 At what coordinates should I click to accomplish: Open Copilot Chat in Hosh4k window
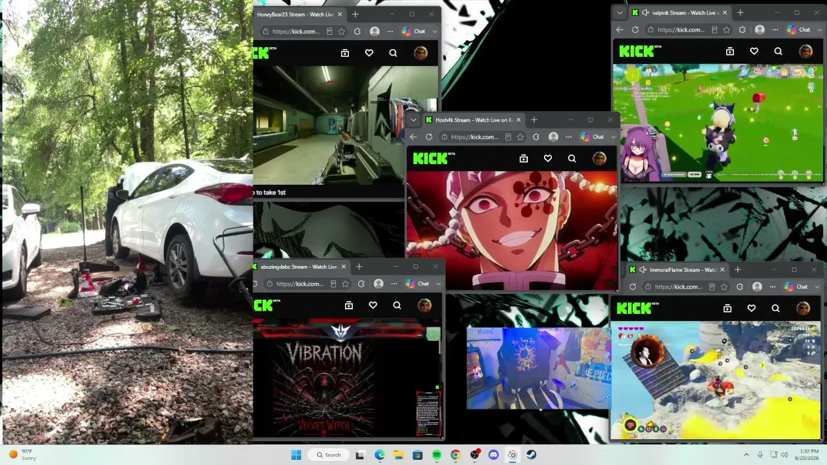pos(592,137)
